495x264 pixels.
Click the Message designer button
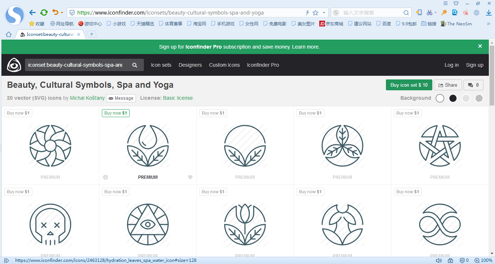pos(121,98)
